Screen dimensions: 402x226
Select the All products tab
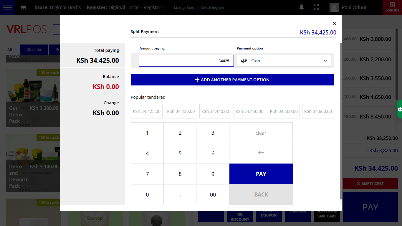(x=10, y=50)
